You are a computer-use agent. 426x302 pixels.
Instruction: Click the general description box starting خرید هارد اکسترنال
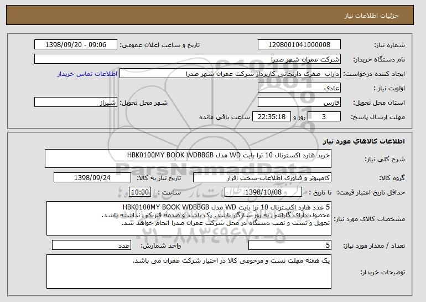point(188,158)
